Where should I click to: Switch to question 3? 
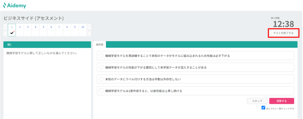pos(28,27)
